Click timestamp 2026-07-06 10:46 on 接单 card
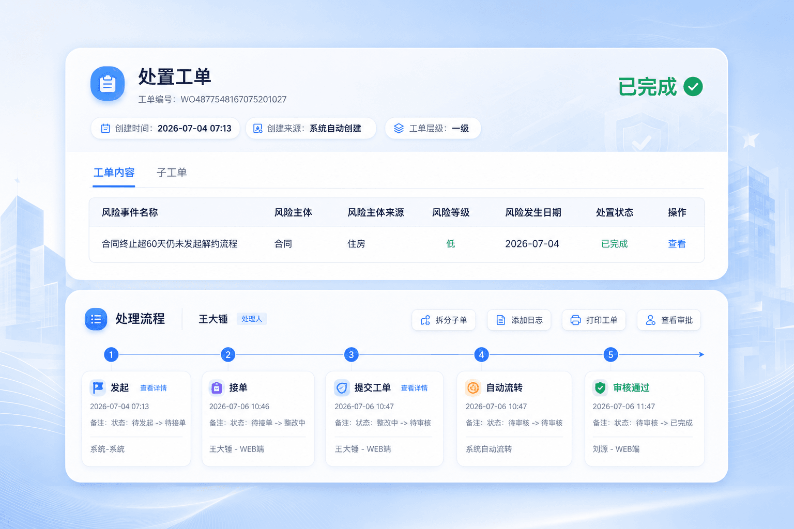 [239, 407]
